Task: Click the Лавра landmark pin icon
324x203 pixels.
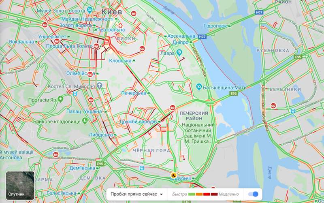Action: click(x=179, y=52)
